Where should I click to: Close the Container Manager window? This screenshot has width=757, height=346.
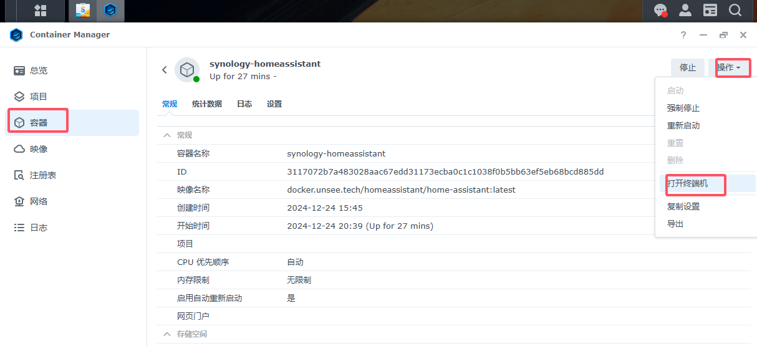743,35
